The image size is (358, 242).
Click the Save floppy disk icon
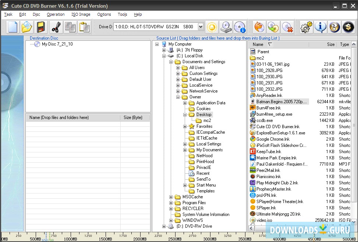click(41, 27)
